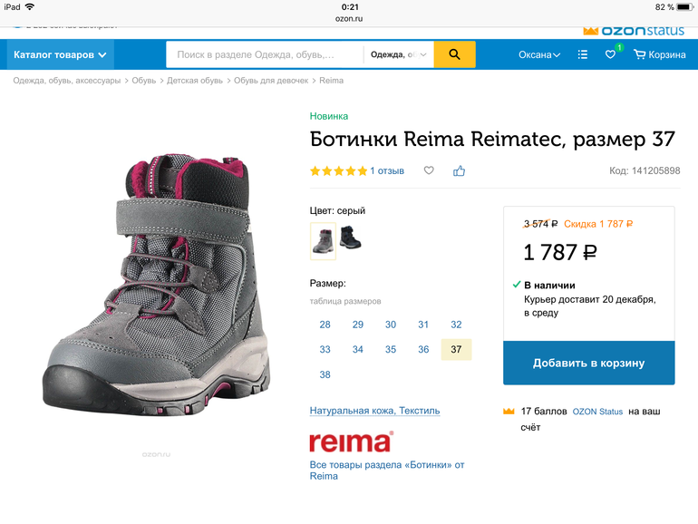698x524 pixels.
Task: Open favorites heart icon in header
Action: point(610,55)
